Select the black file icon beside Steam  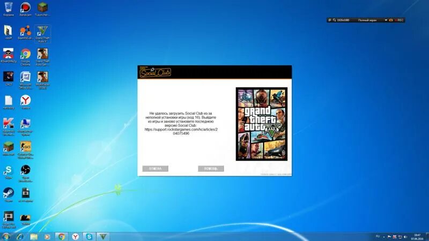click(x=25, y=195)
